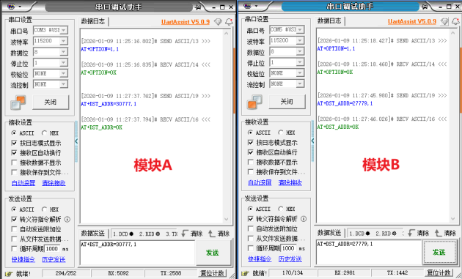Screen dimensions: 462x279
Task: Enable 自动发送附加位 in module A
Action: click(14, 229)
